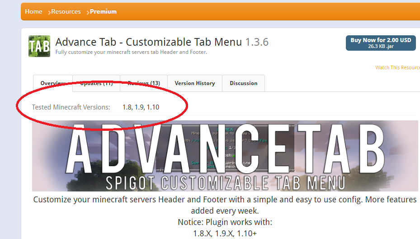Click the Home breadcrumb link
This screenshot has height=239, width=420.
33,11
